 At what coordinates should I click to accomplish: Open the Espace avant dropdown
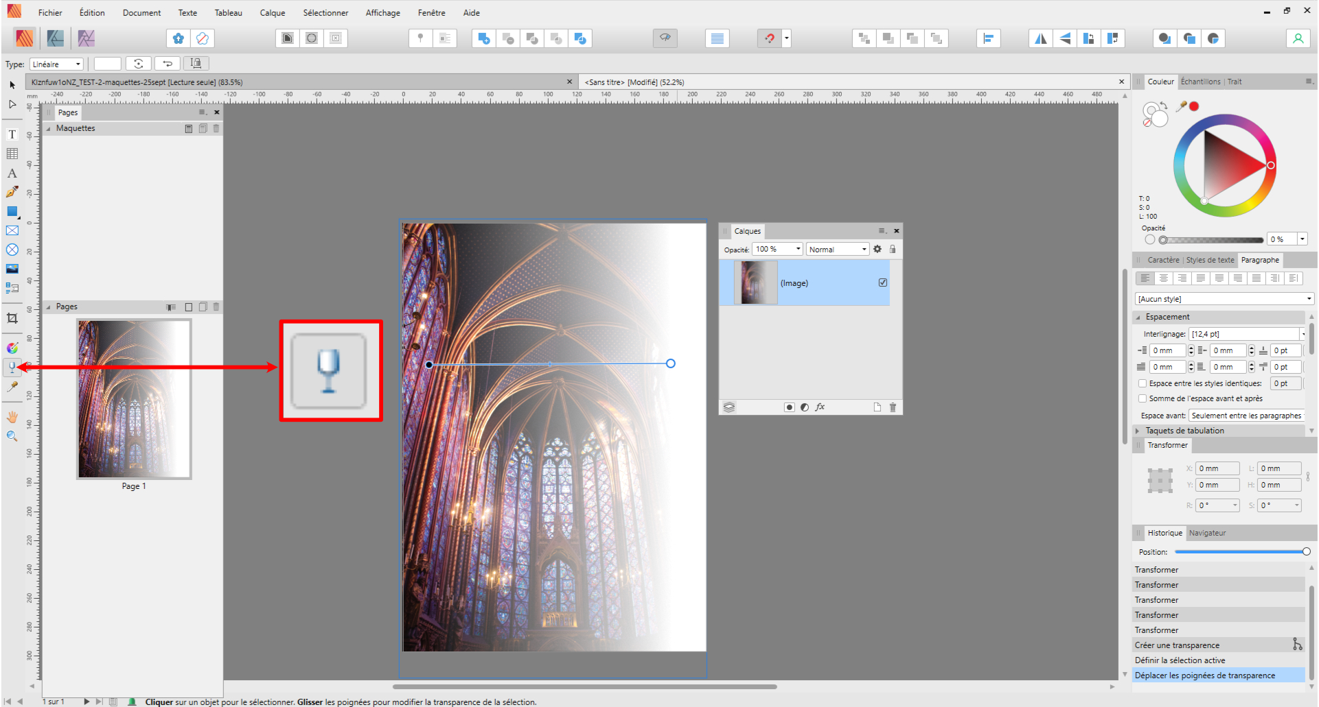pos(1247,416)
